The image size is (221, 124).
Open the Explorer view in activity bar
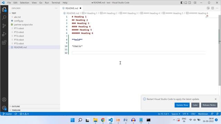tap(4, 10)
